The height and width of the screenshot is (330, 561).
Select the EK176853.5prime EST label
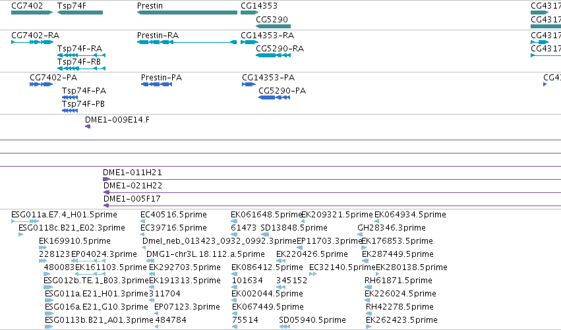(x=397, y=241)
